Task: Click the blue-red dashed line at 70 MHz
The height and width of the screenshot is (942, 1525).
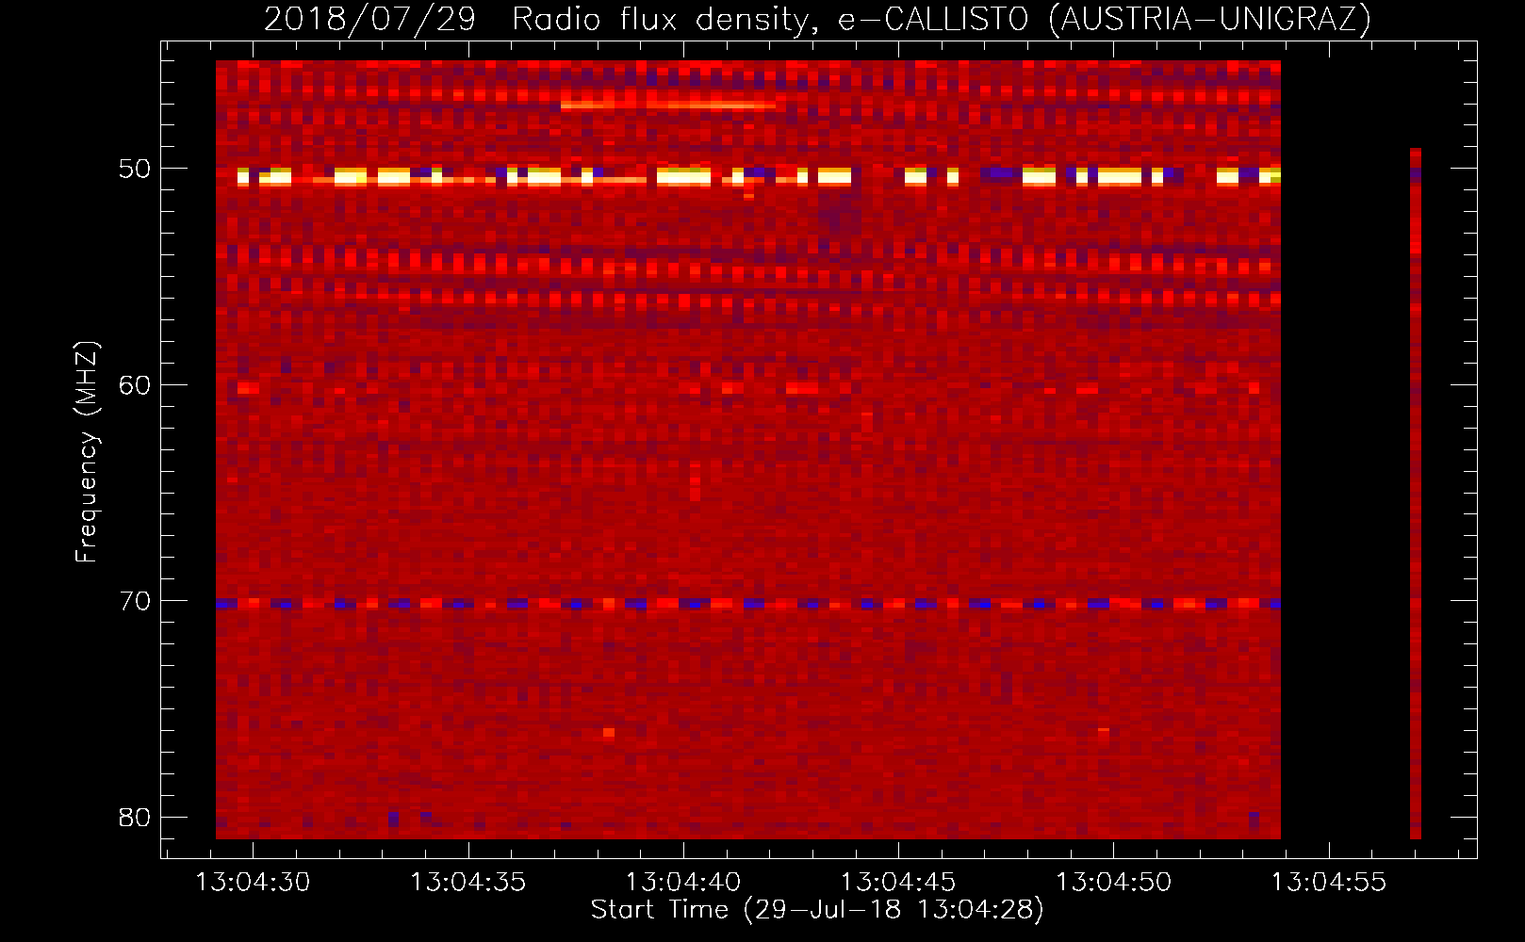Action: (x=748, y=604)
